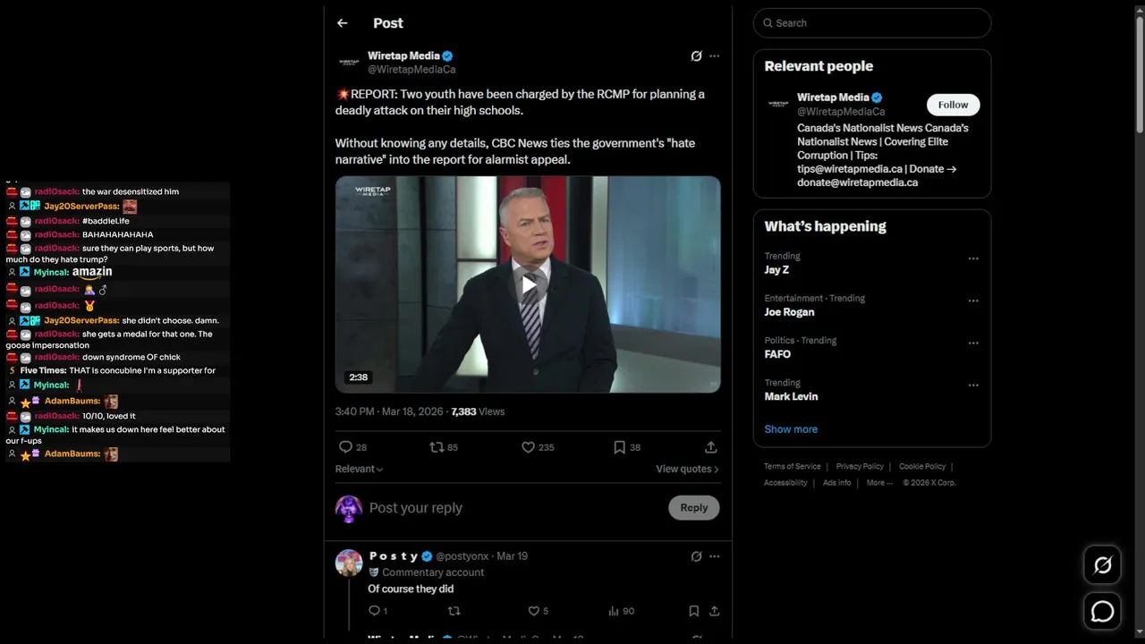This screenshot has height=644, width=1145.
Task: Share the Wiretap Media post
Action: (x=710, y=447)
